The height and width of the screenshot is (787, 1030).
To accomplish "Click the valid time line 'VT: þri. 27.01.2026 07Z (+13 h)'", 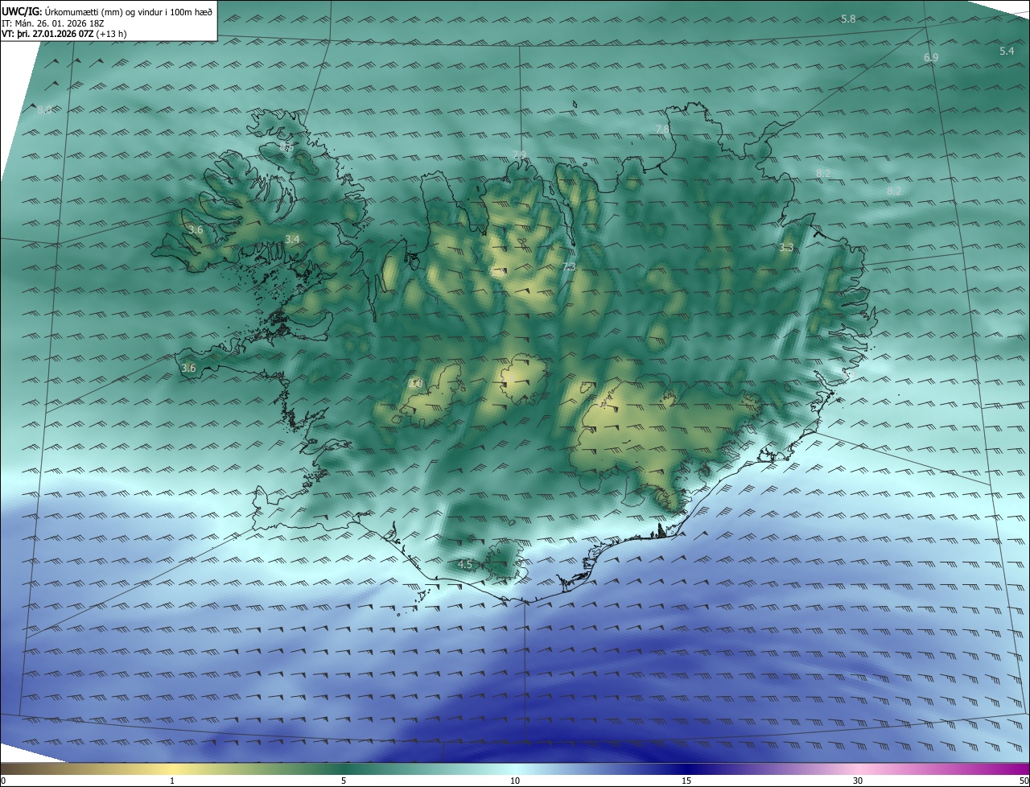I will tap(64, 34).
